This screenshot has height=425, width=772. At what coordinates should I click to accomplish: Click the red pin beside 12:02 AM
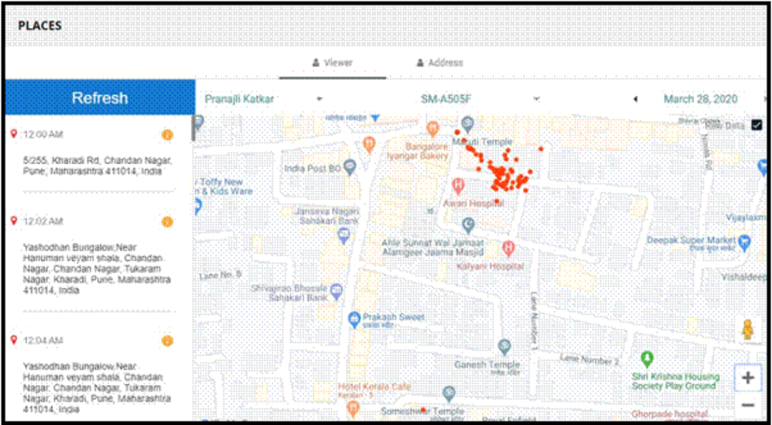(14, 221)
